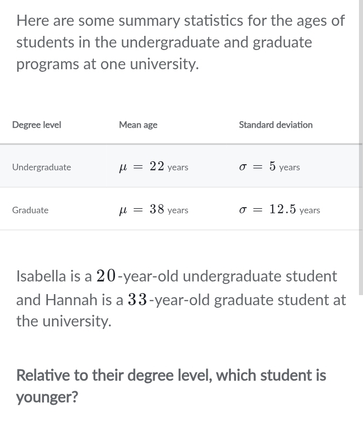
Task: Click the name Hannah in the paragraph
Action: (x=71, y=300)
